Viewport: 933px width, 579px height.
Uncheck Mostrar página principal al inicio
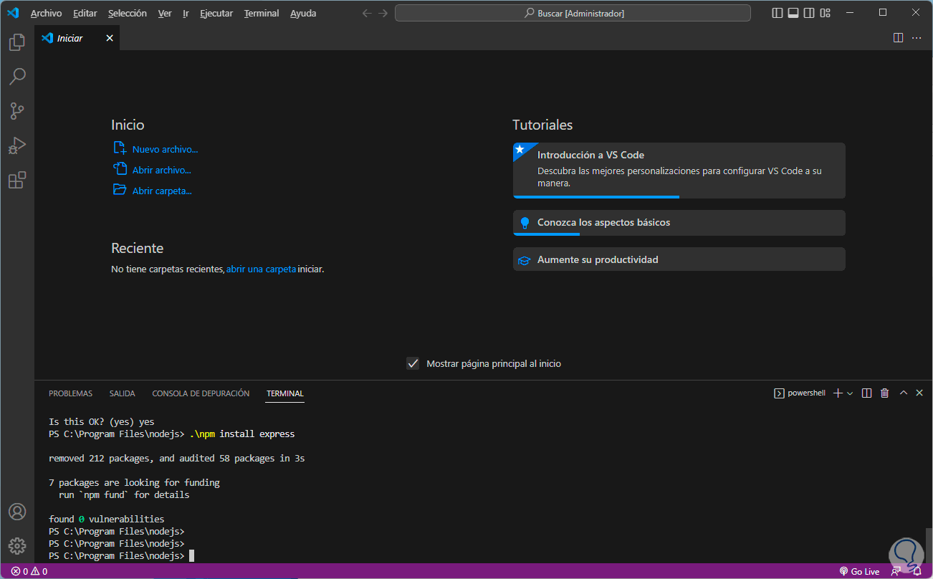[x=413, y=363]
